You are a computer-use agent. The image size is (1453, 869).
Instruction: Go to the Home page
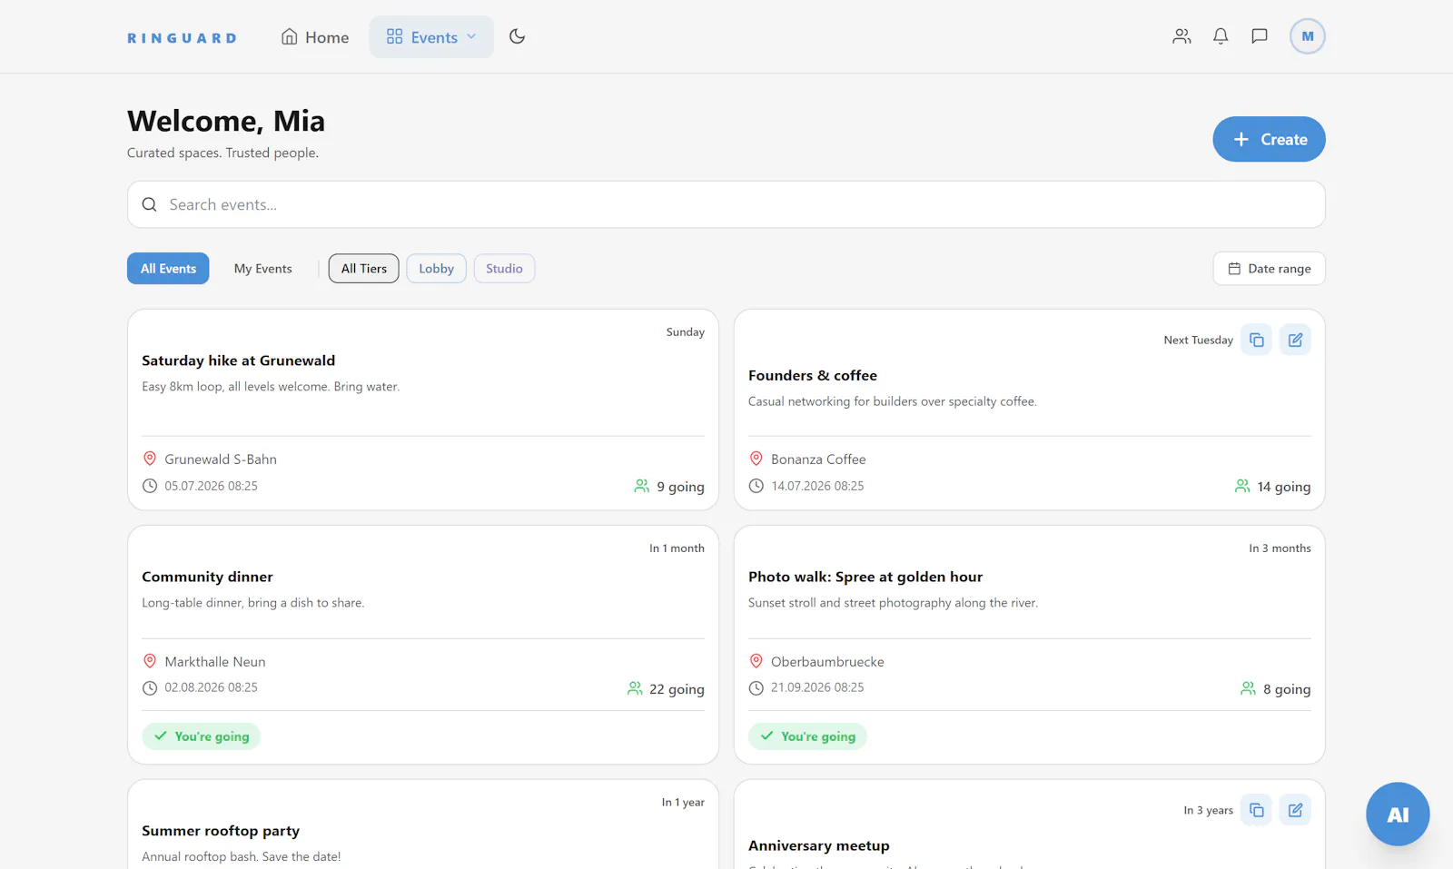coord(315,37)
